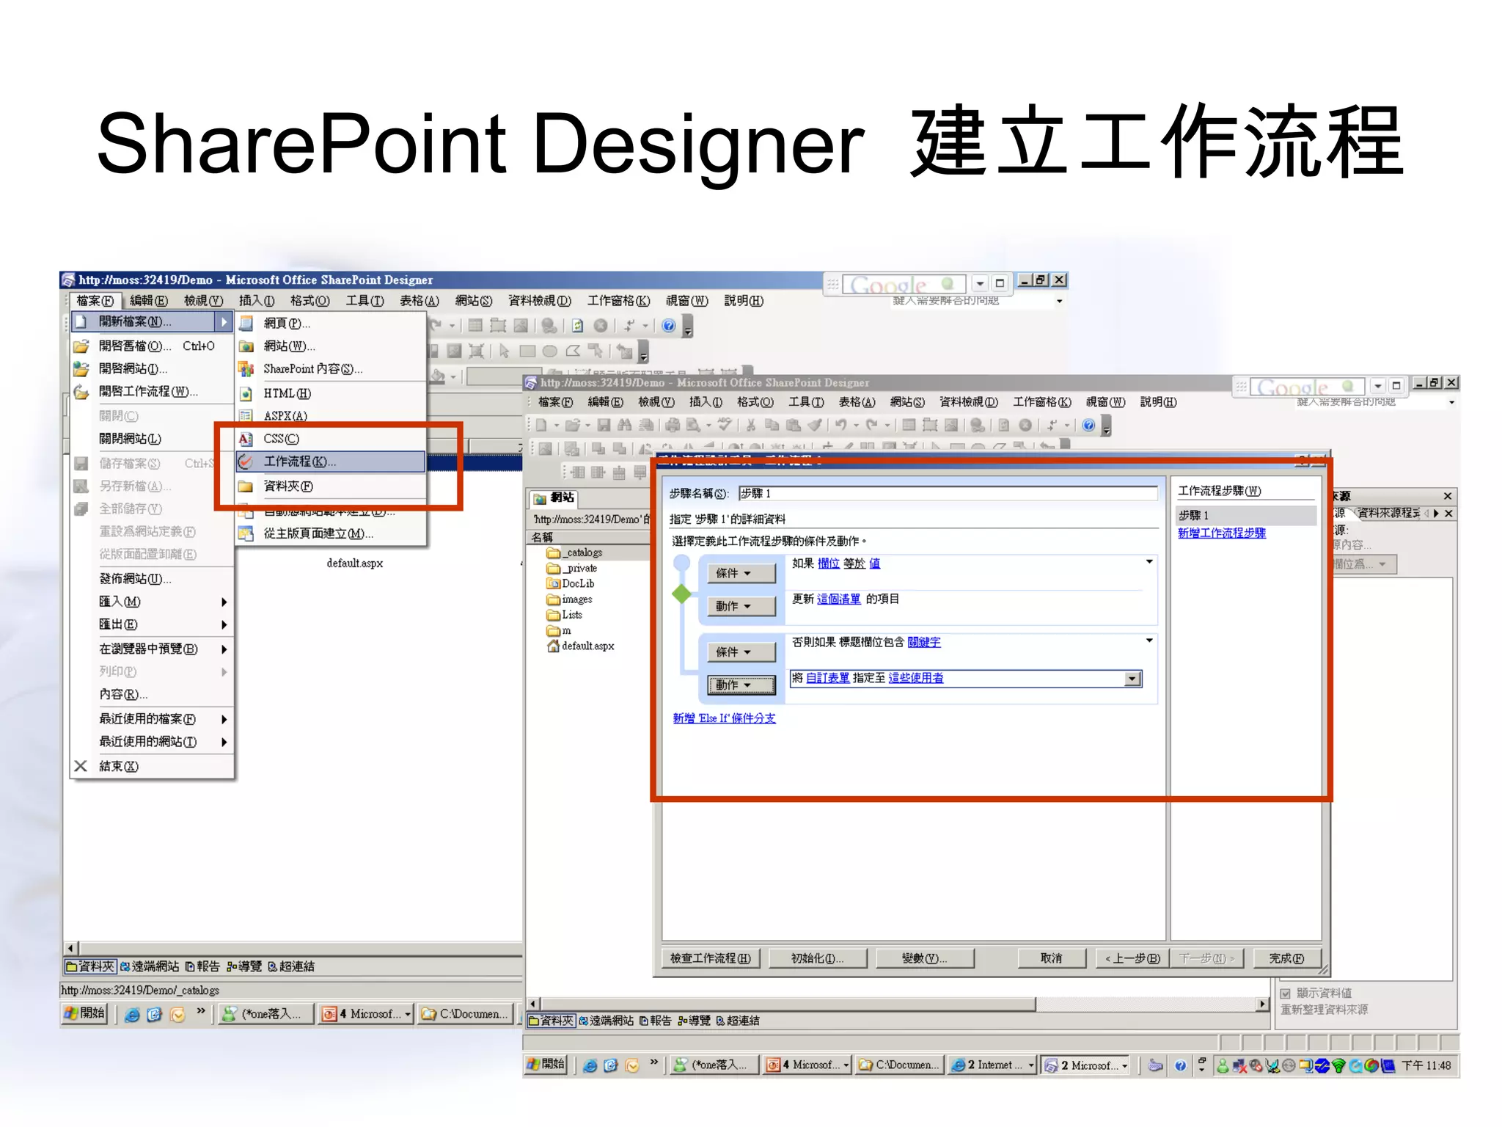Open the second 動作 dropdown button
Screen dimensions: 1502x1127
[x=741, y=685]
